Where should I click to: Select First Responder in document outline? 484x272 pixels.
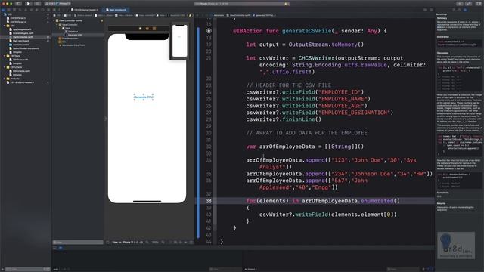point(70,39)
